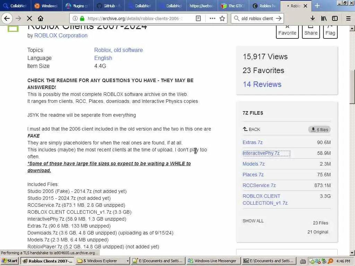
Task: Click the '15,917 Views' text
Action: point(265,56)
